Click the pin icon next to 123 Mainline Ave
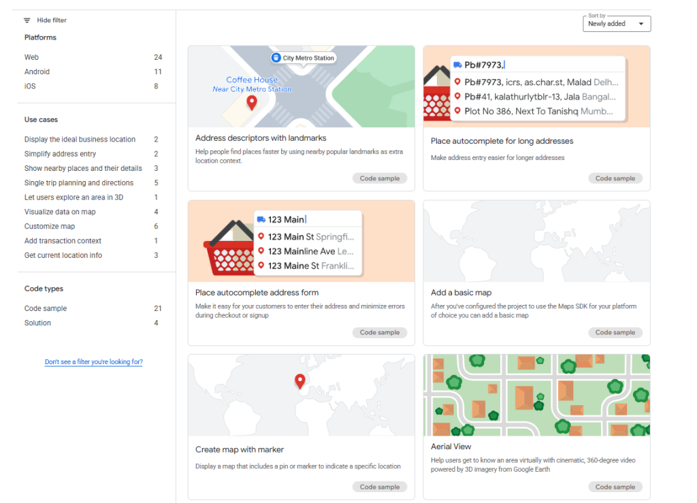This screenshot has width=697, height=503. click(261, 251)
